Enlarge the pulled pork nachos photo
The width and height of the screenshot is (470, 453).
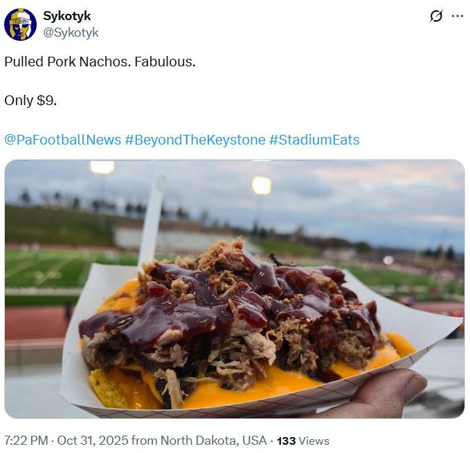click(234, 288)
